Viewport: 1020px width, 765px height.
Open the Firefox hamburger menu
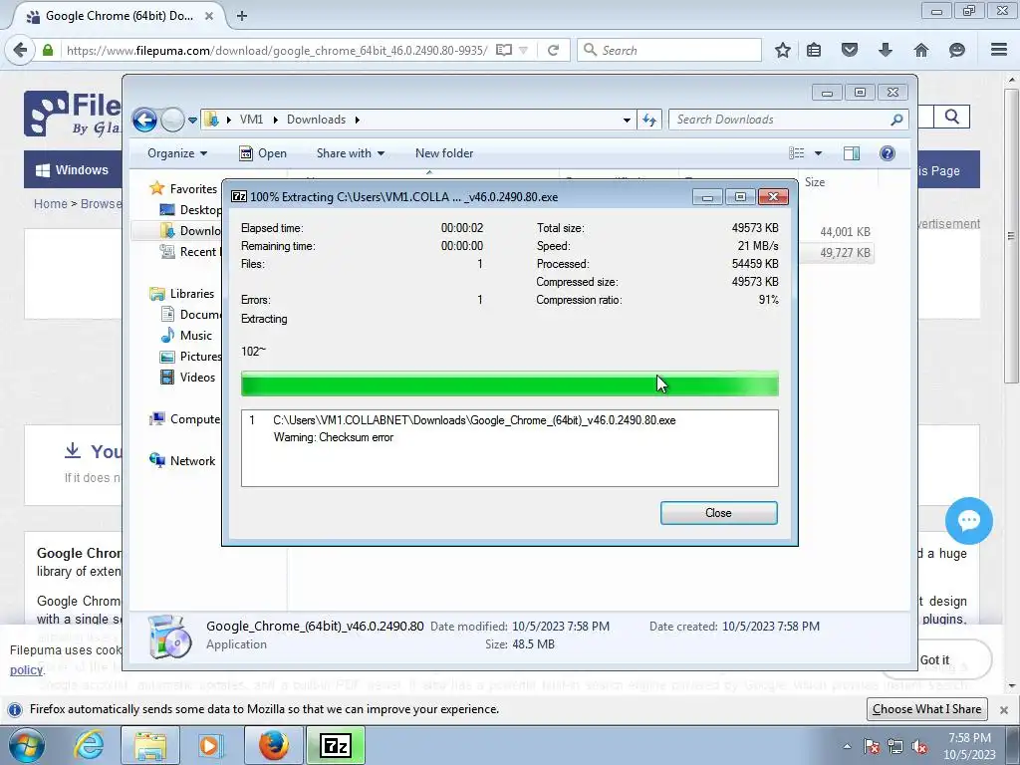click(999, 50)
